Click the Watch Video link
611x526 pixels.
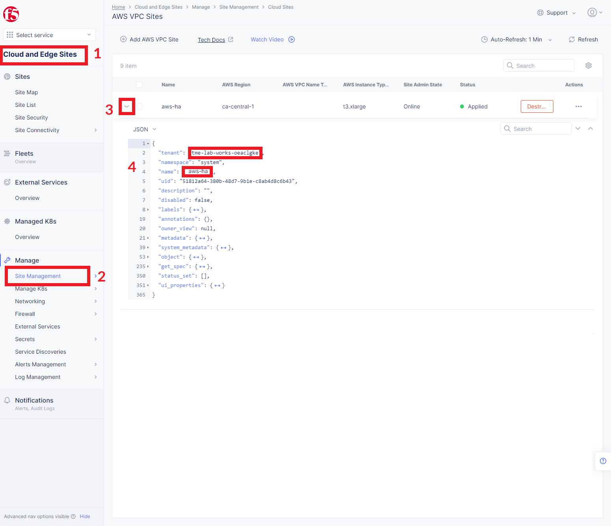267,39
